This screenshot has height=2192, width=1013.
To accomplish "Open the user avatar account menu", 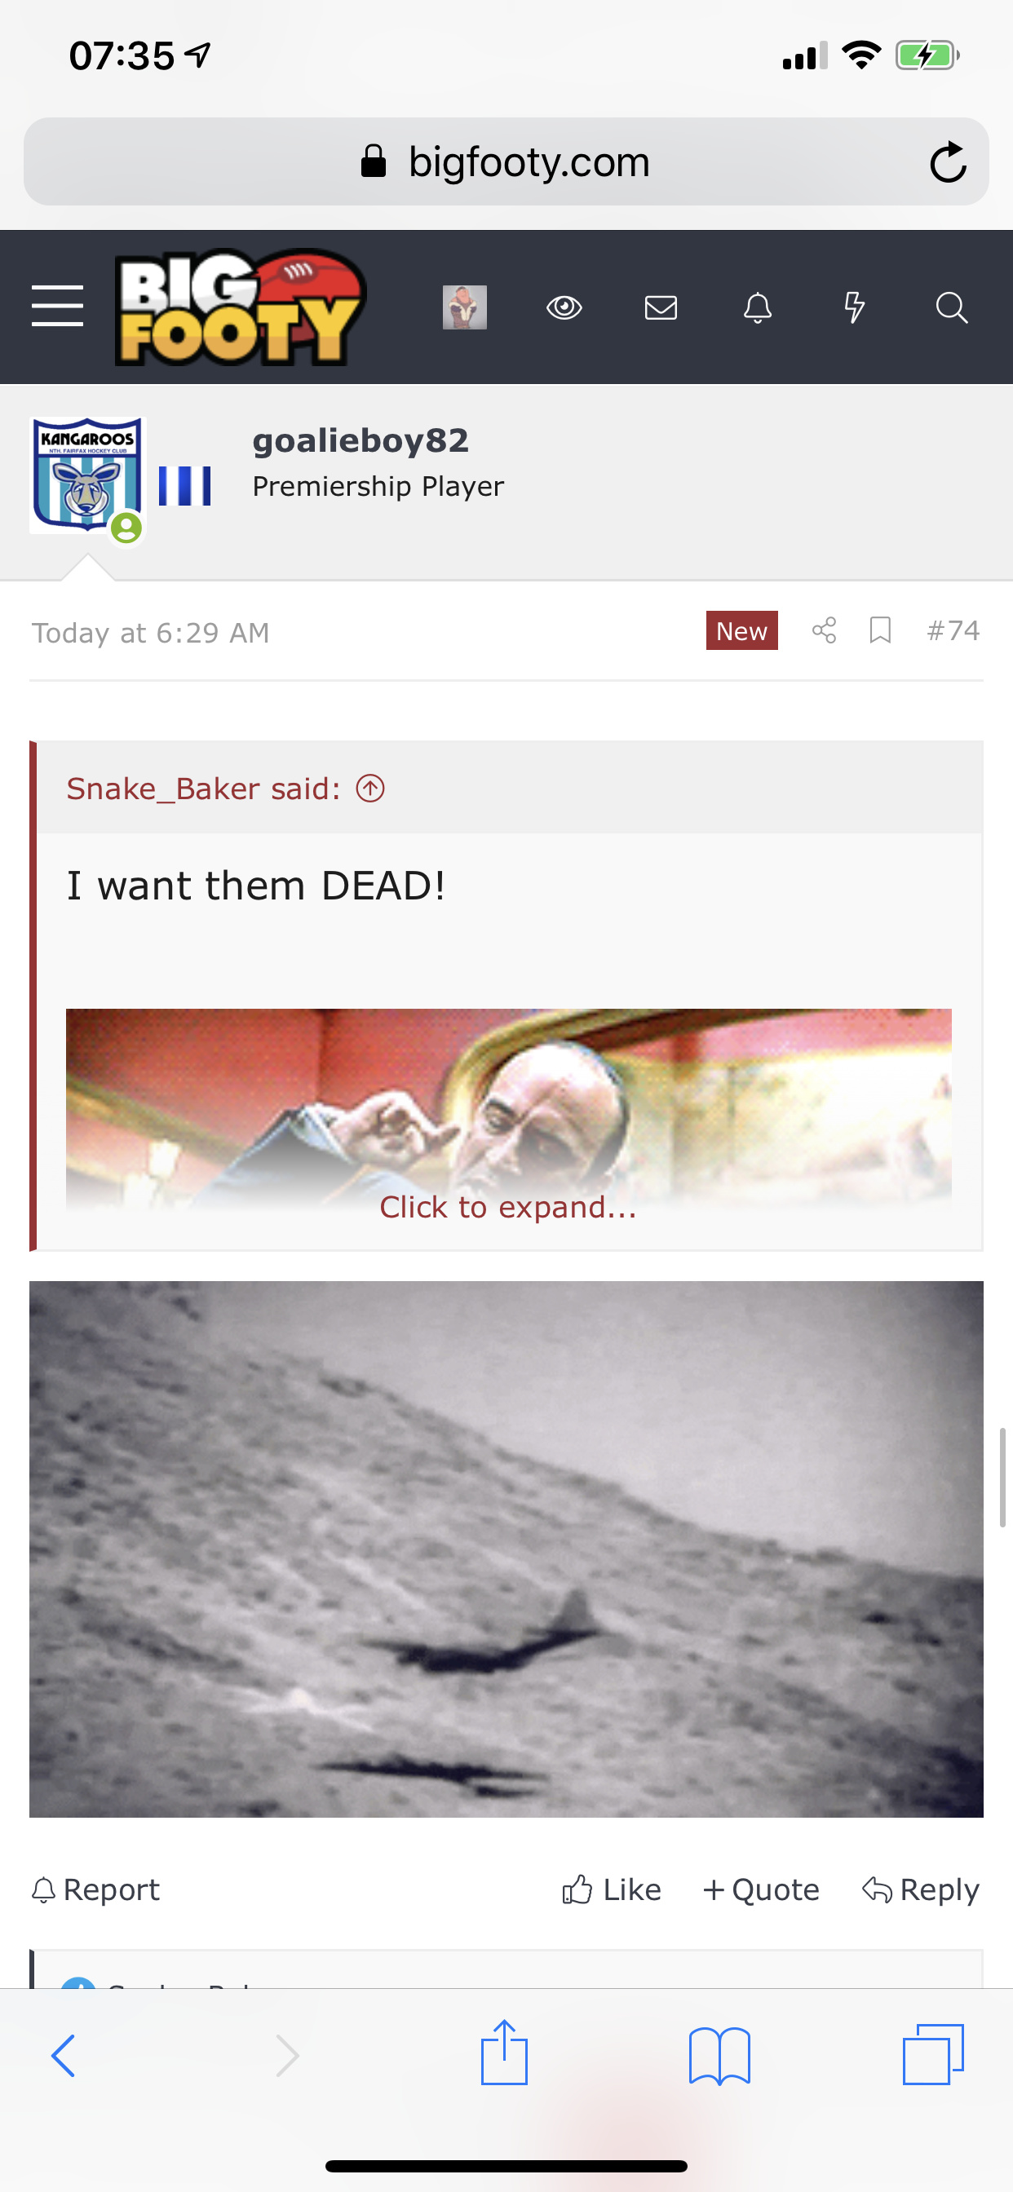I will coord(465,307).
